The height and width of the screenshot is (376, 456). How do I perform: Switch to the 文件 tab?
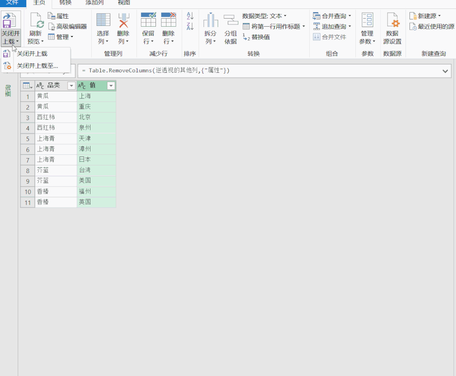point(13,3)
